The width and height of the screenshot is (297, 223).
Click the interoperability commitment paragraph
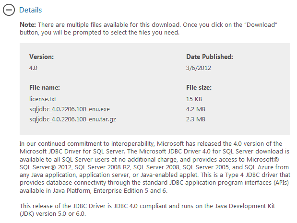click(155, 167)
